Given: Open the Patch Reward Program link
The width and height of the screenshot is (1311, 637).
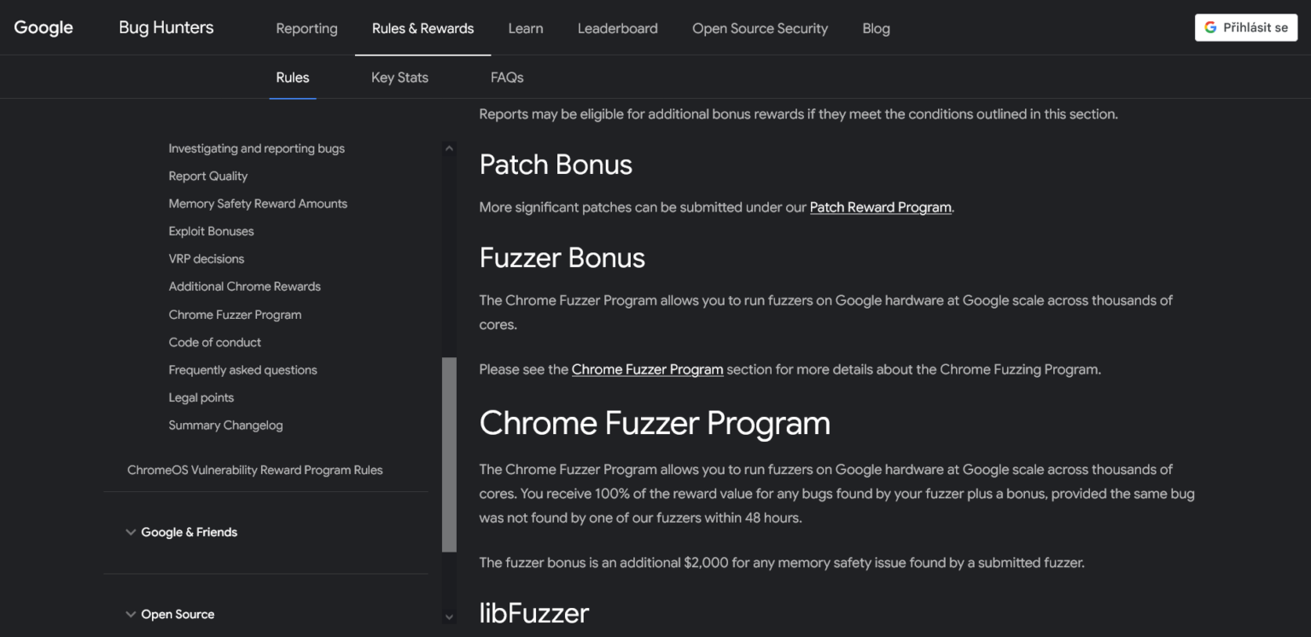Looking at the screenshot, I should pos(880,207).
